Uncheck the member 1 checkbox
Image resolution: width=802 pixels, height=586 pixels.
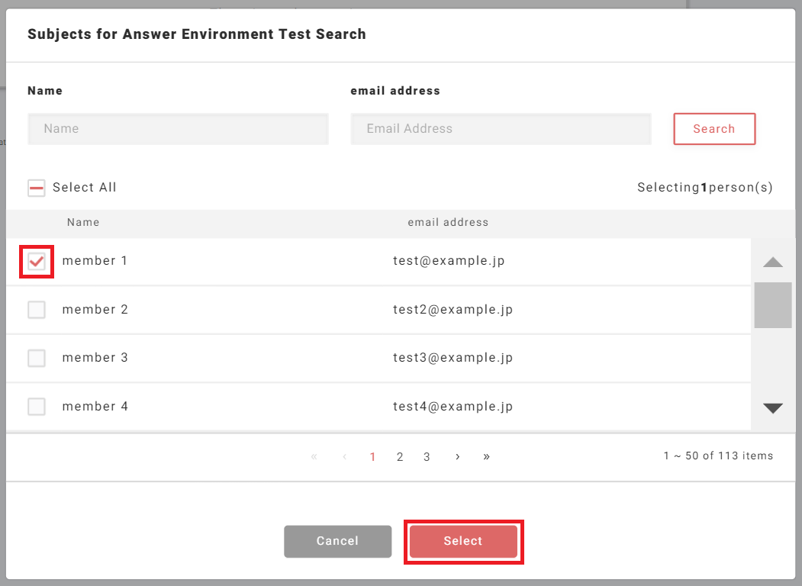pos(37,262)
